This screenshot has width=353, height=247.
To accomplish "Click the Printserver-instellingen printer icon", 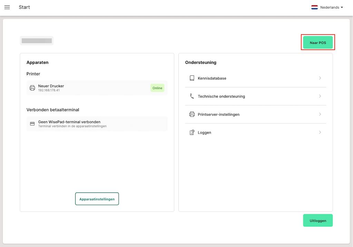I will point(192,114).
